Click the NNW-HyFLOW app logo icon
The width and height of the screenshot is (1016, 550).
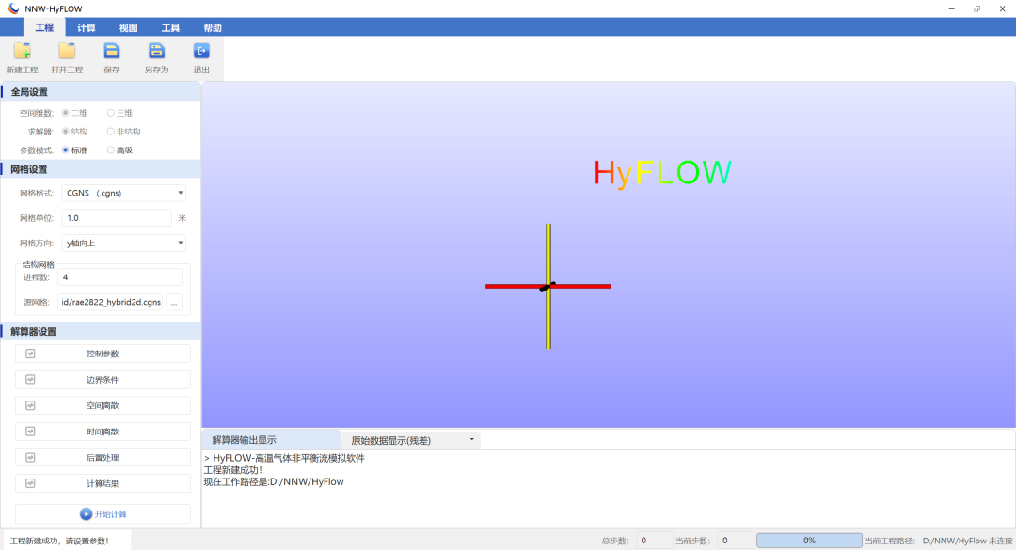[13, 8]
